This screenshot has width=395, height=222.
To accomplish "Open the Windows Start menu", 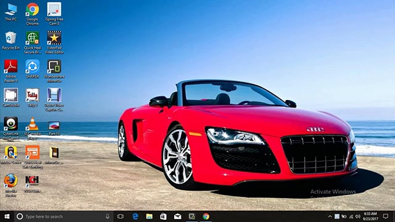I will [7, 216].
